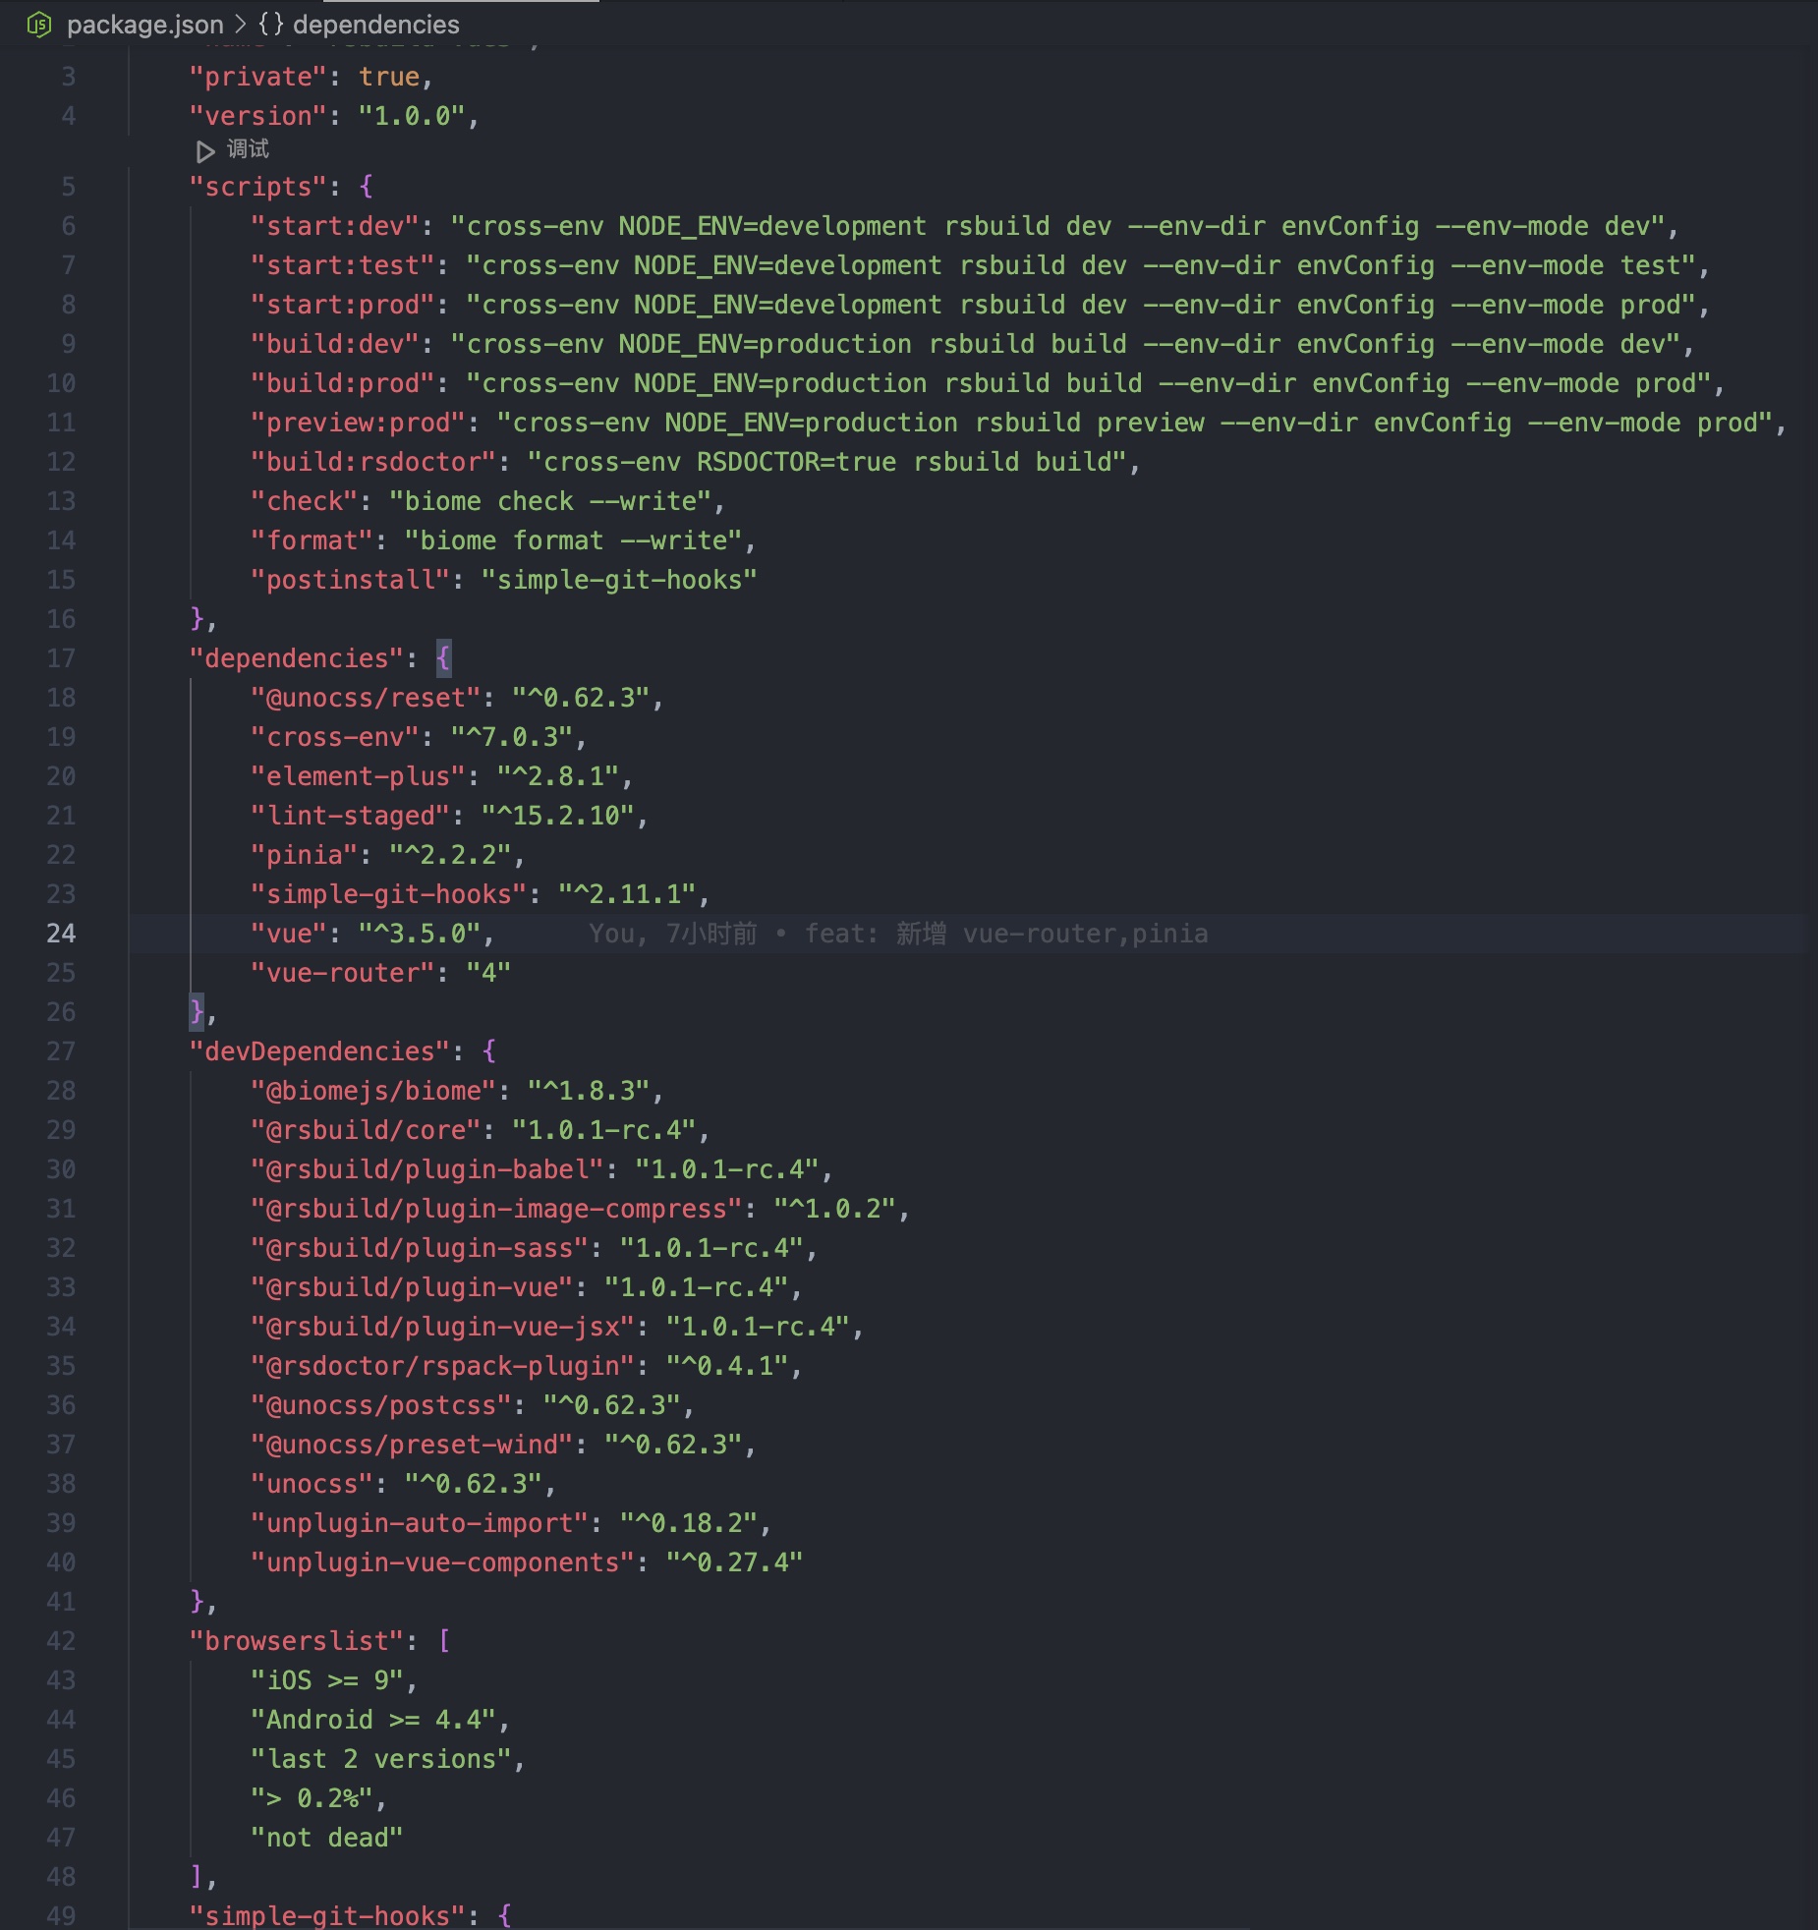Click the "unplugin-auto-import" package name
This screenshot has width=1818, height=1930.
point(420,1523)
